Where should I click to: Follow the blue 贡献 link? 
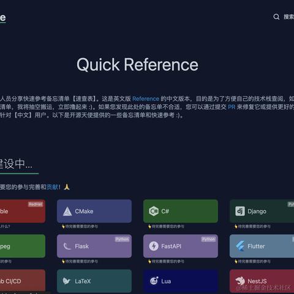(52, 187)
